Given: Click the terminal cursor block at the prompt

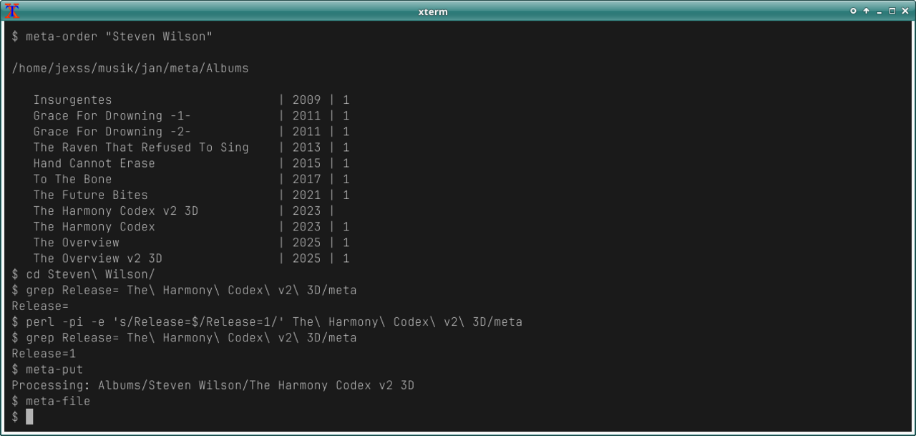Looking at the screenshot, I should 29,417.
